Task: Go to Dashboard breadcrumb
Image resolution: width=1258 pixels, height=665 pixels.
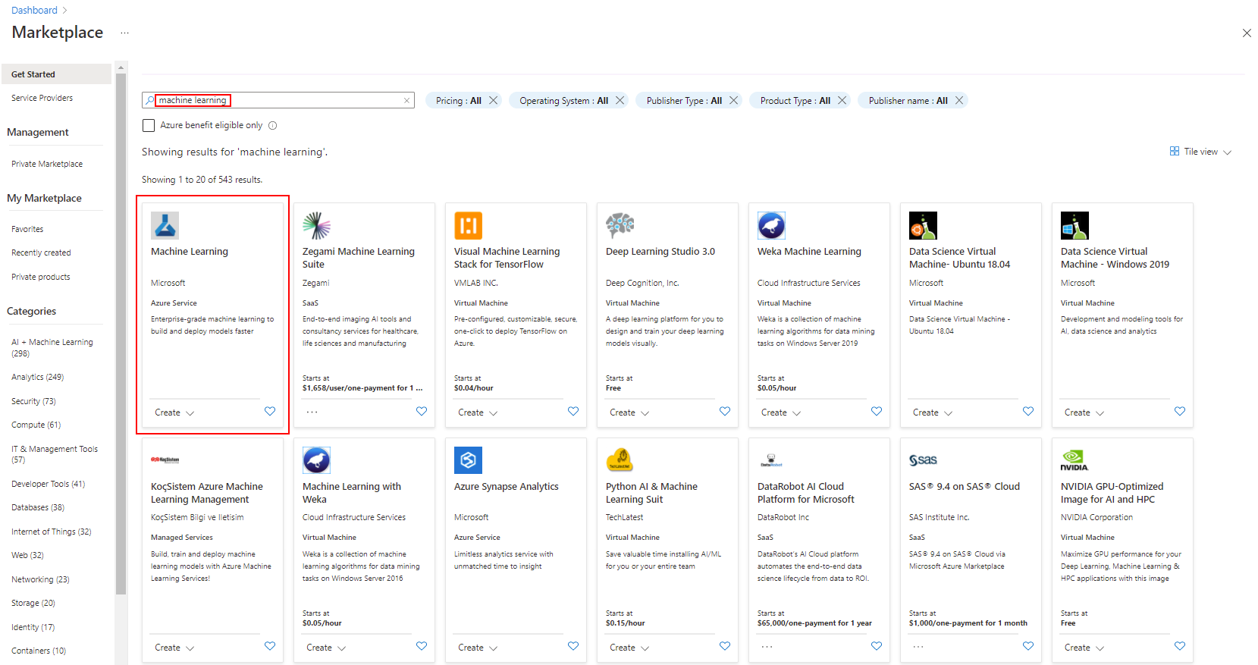Action: coord(34,10)
